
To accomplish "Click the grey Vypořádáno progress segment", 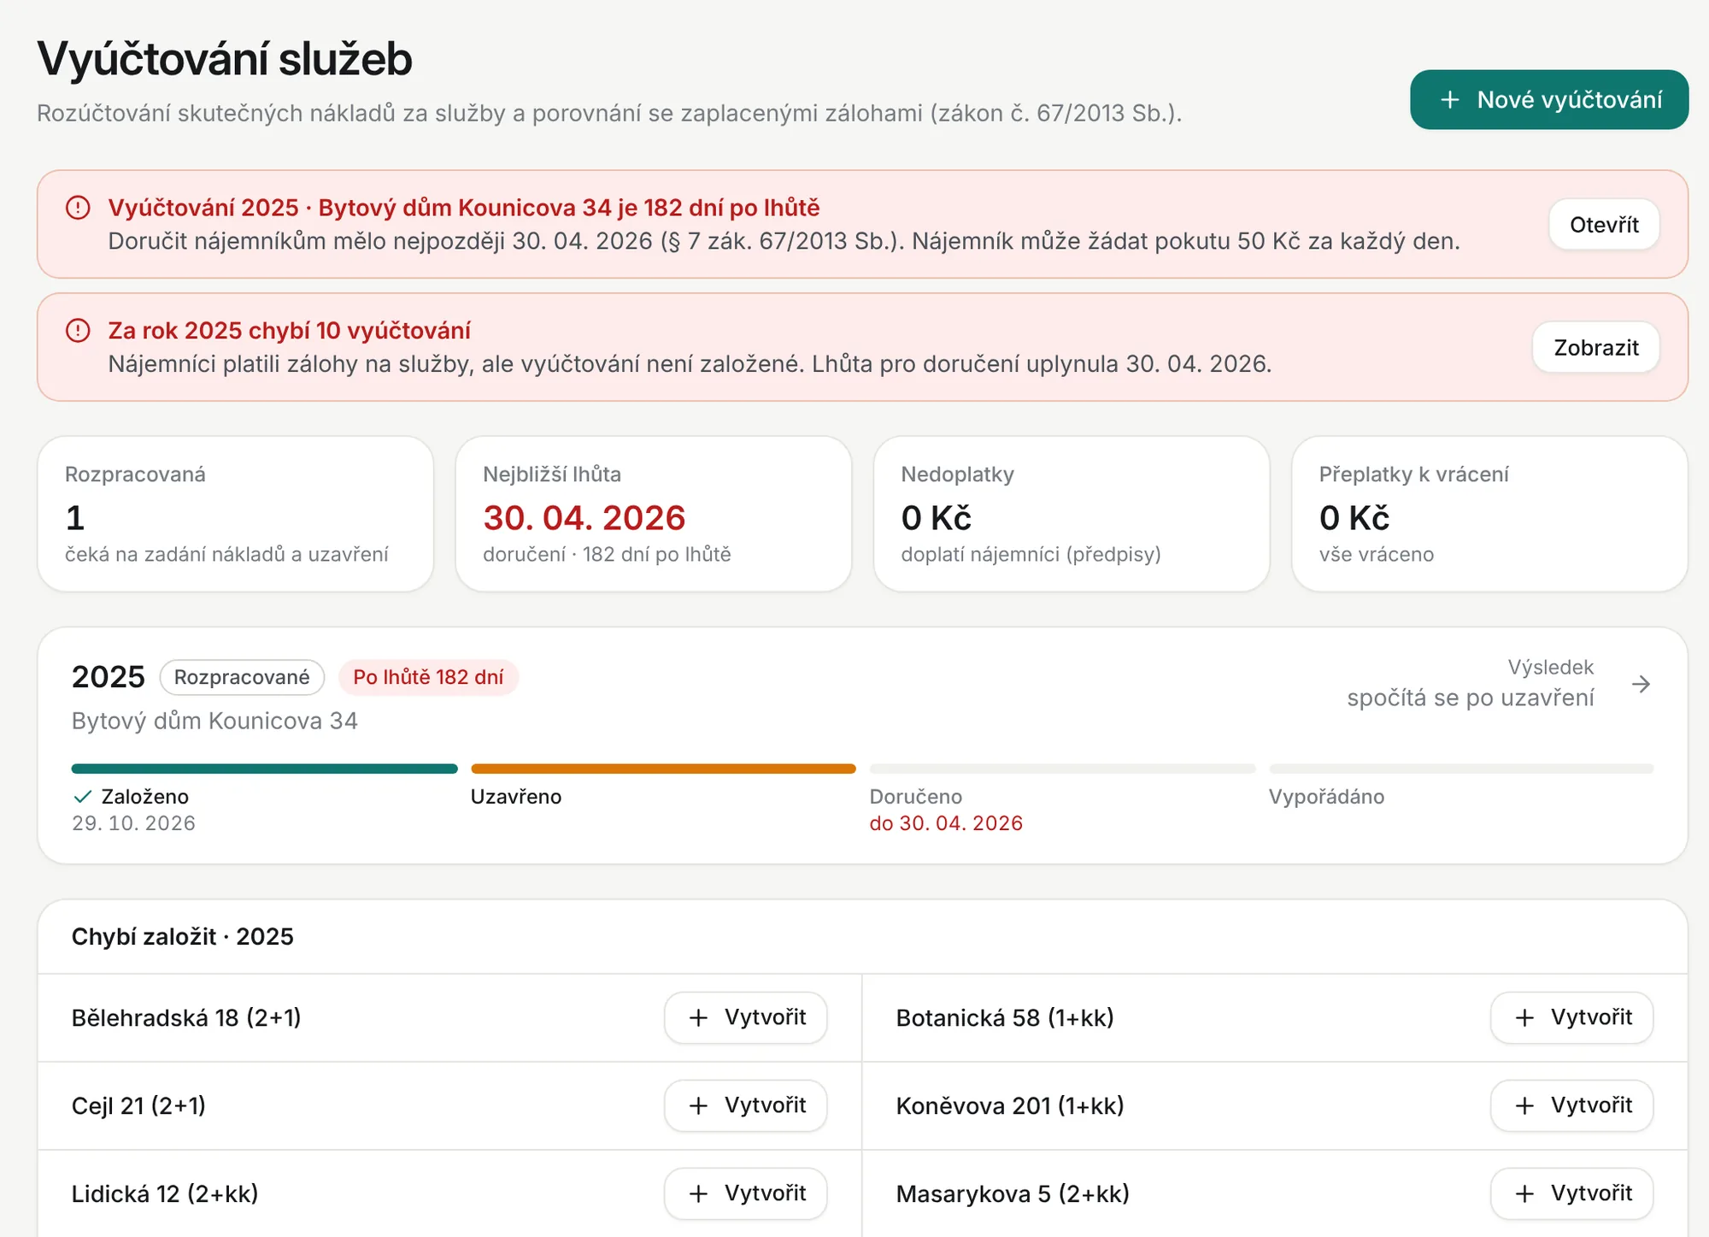I will point(1461,769).
